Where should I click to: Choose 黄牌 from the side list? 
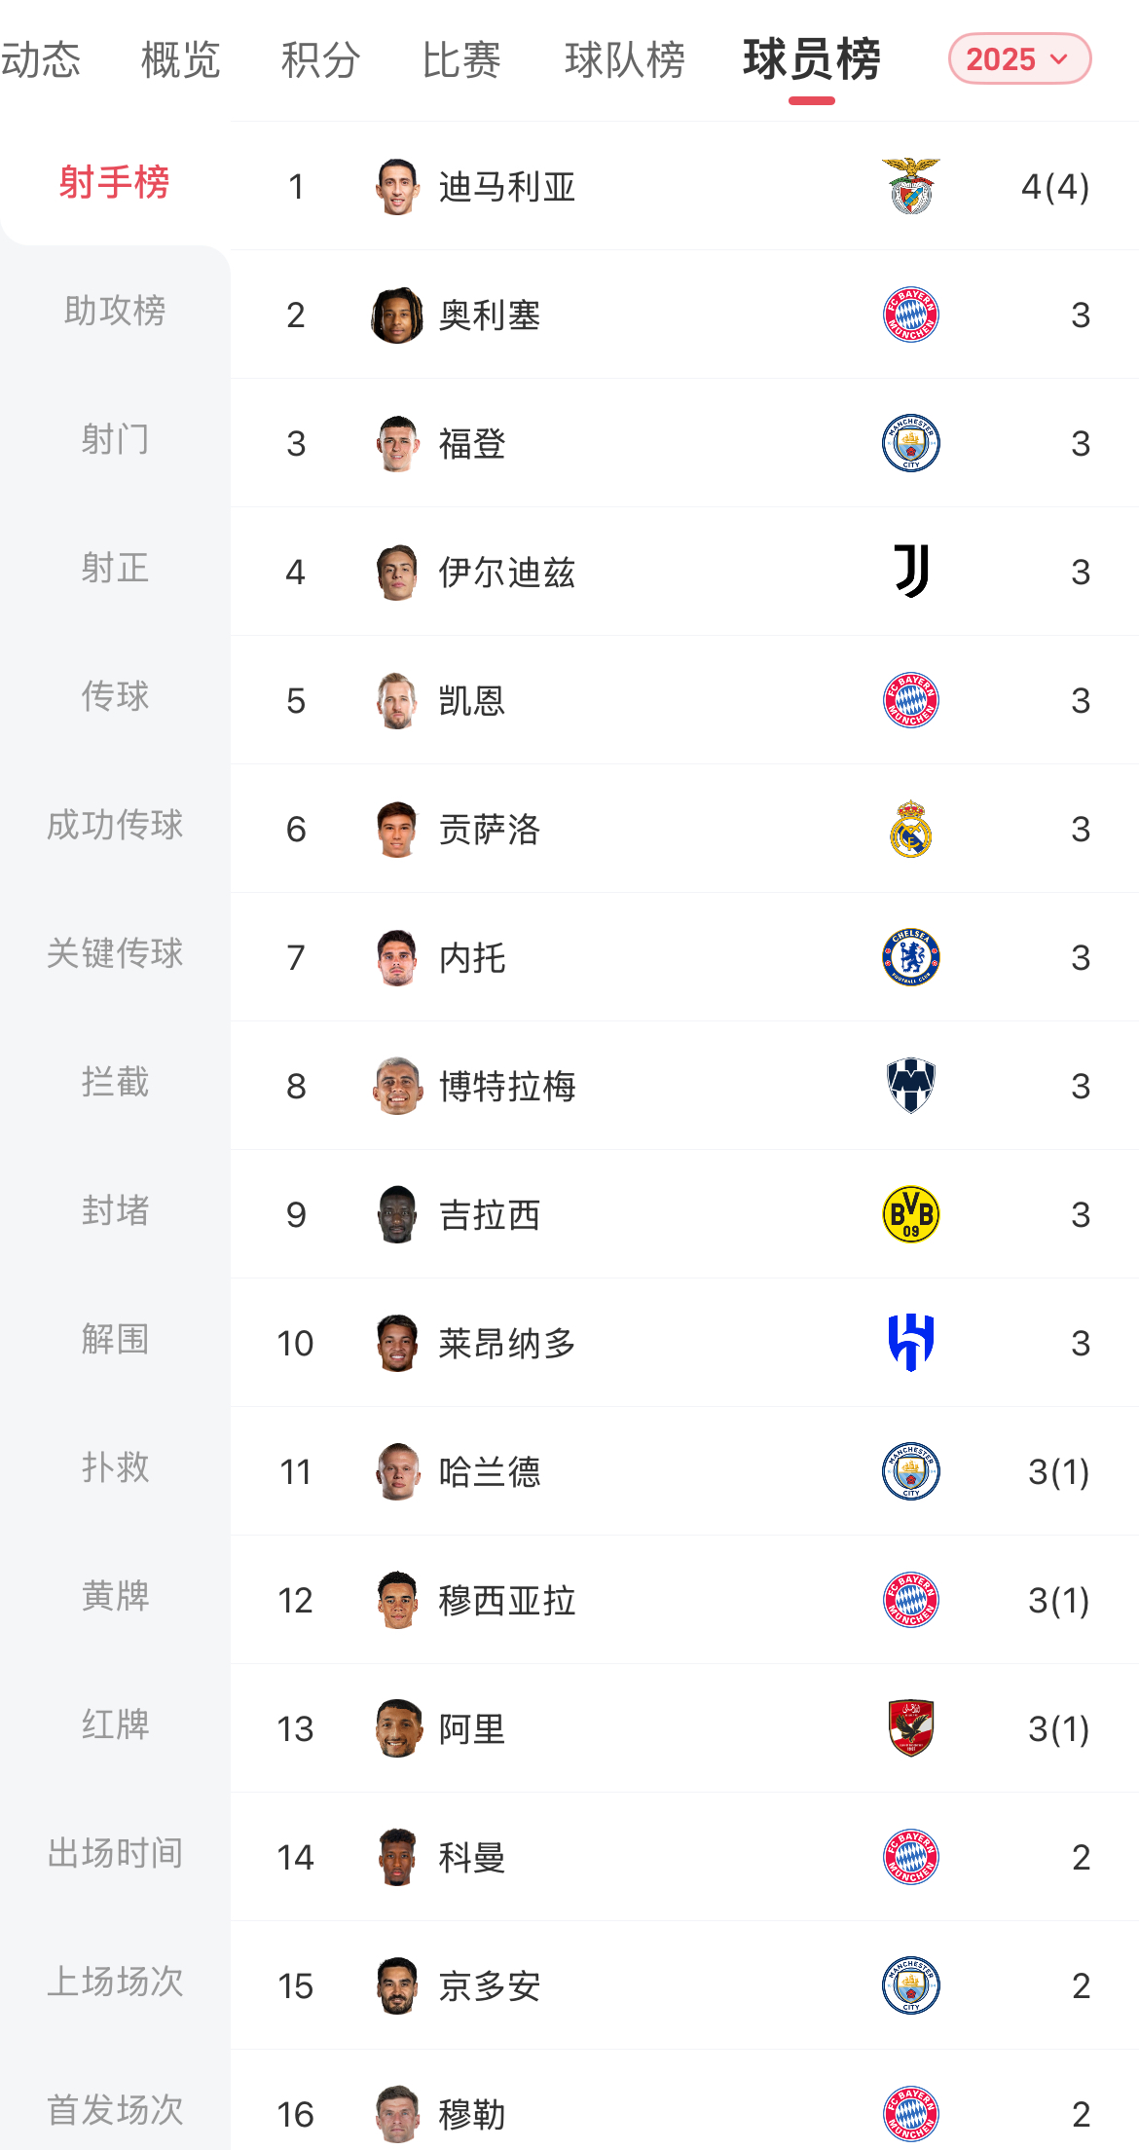click(115, 1596)
